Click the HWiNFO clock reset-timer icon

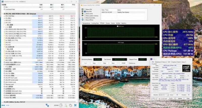point(61,105)
